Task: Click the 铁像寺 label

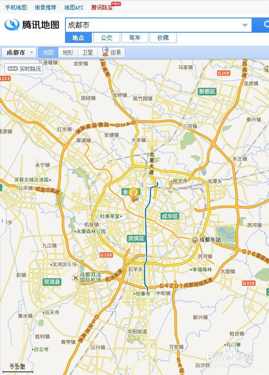Action: 143,294
